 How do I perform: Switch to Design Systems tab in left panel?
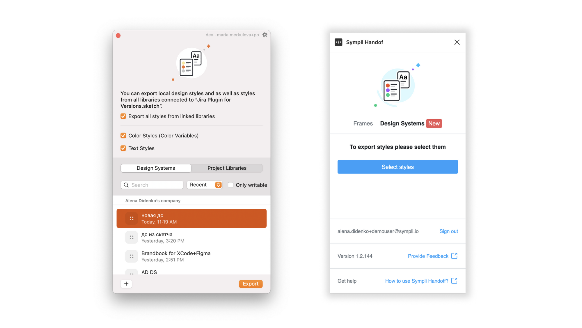156,168
